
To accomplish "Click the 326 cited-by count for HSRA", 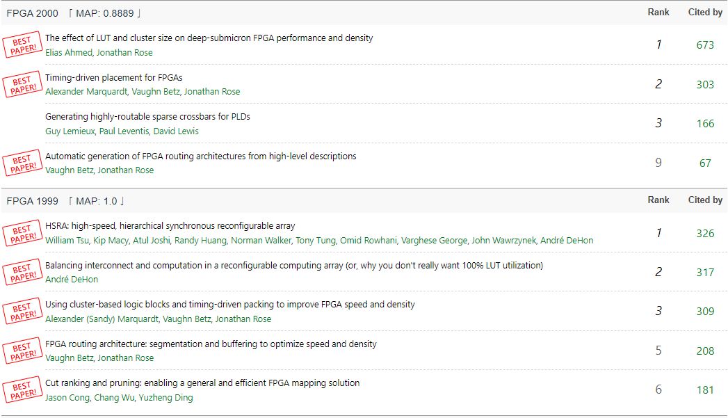I will (x=705, y=233).
